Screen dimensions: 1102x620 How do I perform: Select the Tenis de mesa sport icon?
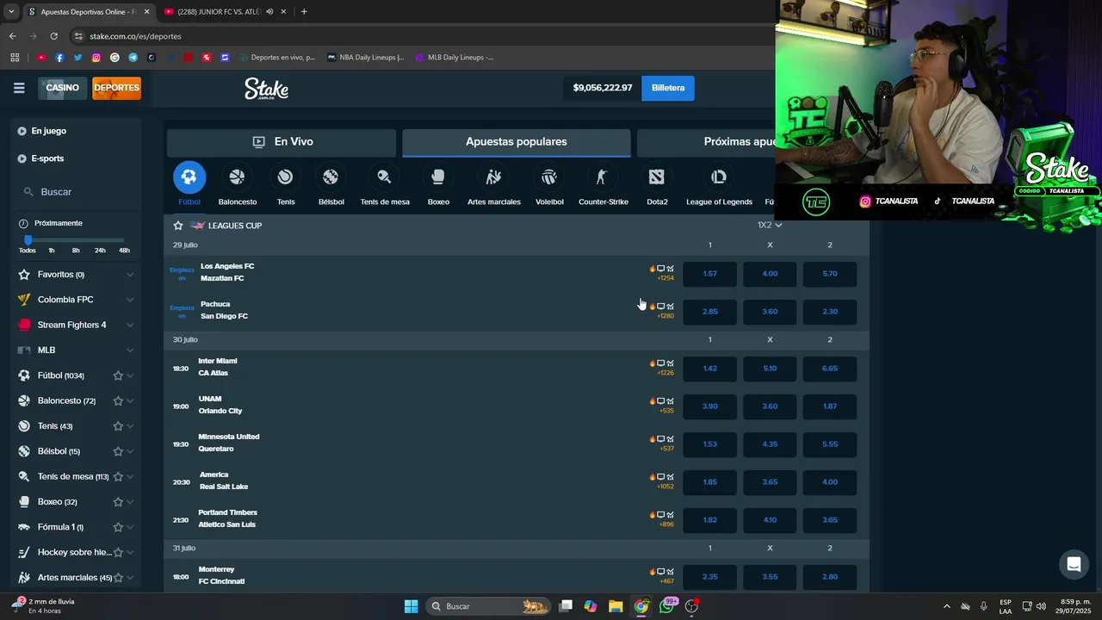384,177
